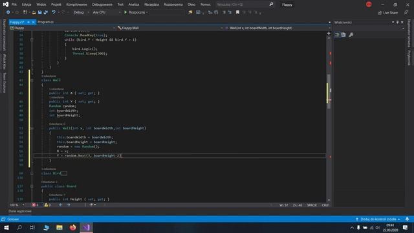This screenshot has height=233, width=414.
Task: Open the Rozszerzenia menu
Action: [173, 5]
